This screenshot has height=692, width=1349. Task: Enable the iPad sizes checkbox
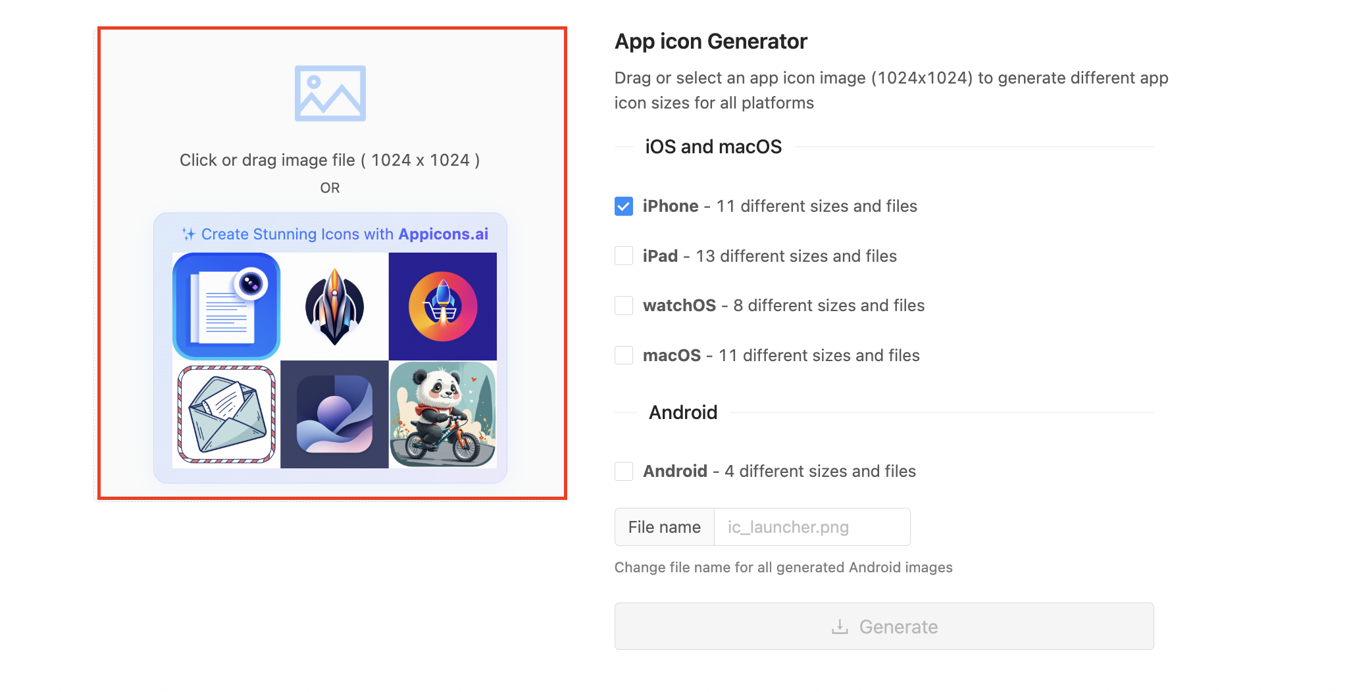click(x=624, y=256)
